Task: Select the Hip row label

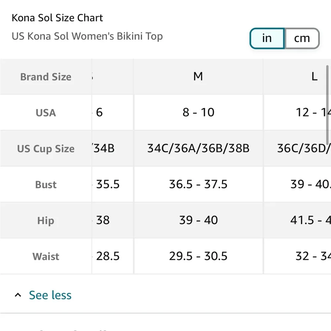Action: [46, 220]
